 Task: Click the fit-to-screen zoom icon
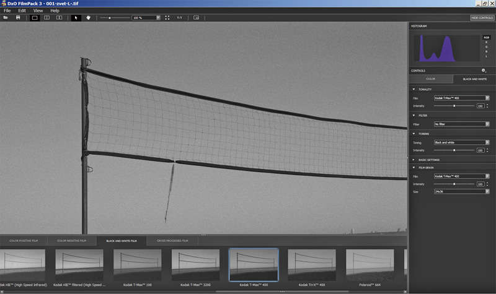tap(167, 18)
